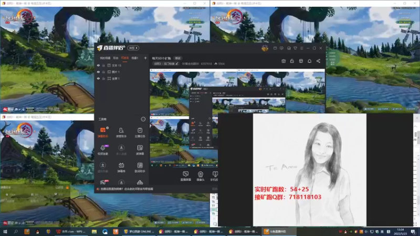Viewport: 420px width, 236px height.
Task: Switch to the 直播伴侣 taskbar item
Action: [x=278, y=232]
